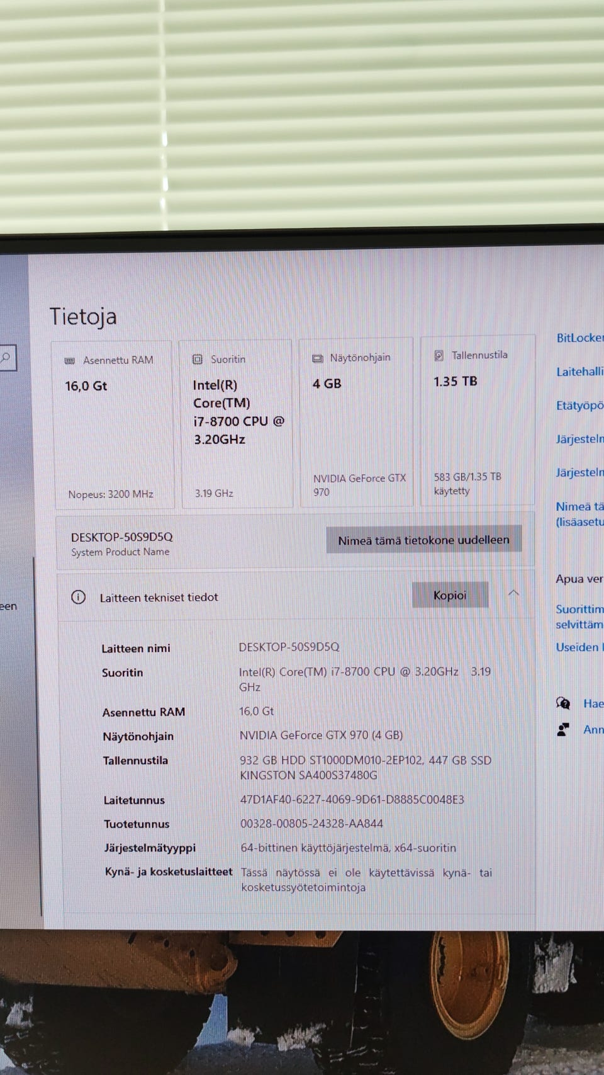Click Nimeä tämä tietokone uudelleen button
The height and width of the screenshot is (1075, 604).
423,540
